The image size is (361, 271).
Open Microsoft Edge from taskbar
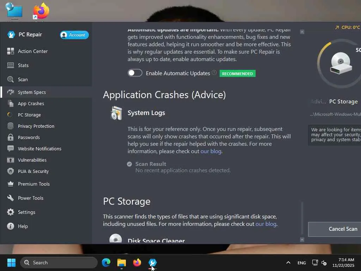(x=106, y=263)
